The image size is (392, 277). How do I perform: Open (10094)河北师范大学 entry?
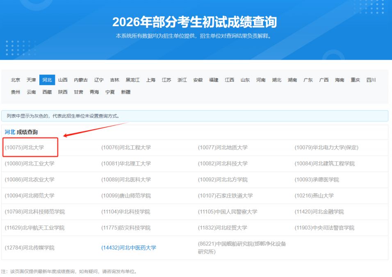(30, 195)
